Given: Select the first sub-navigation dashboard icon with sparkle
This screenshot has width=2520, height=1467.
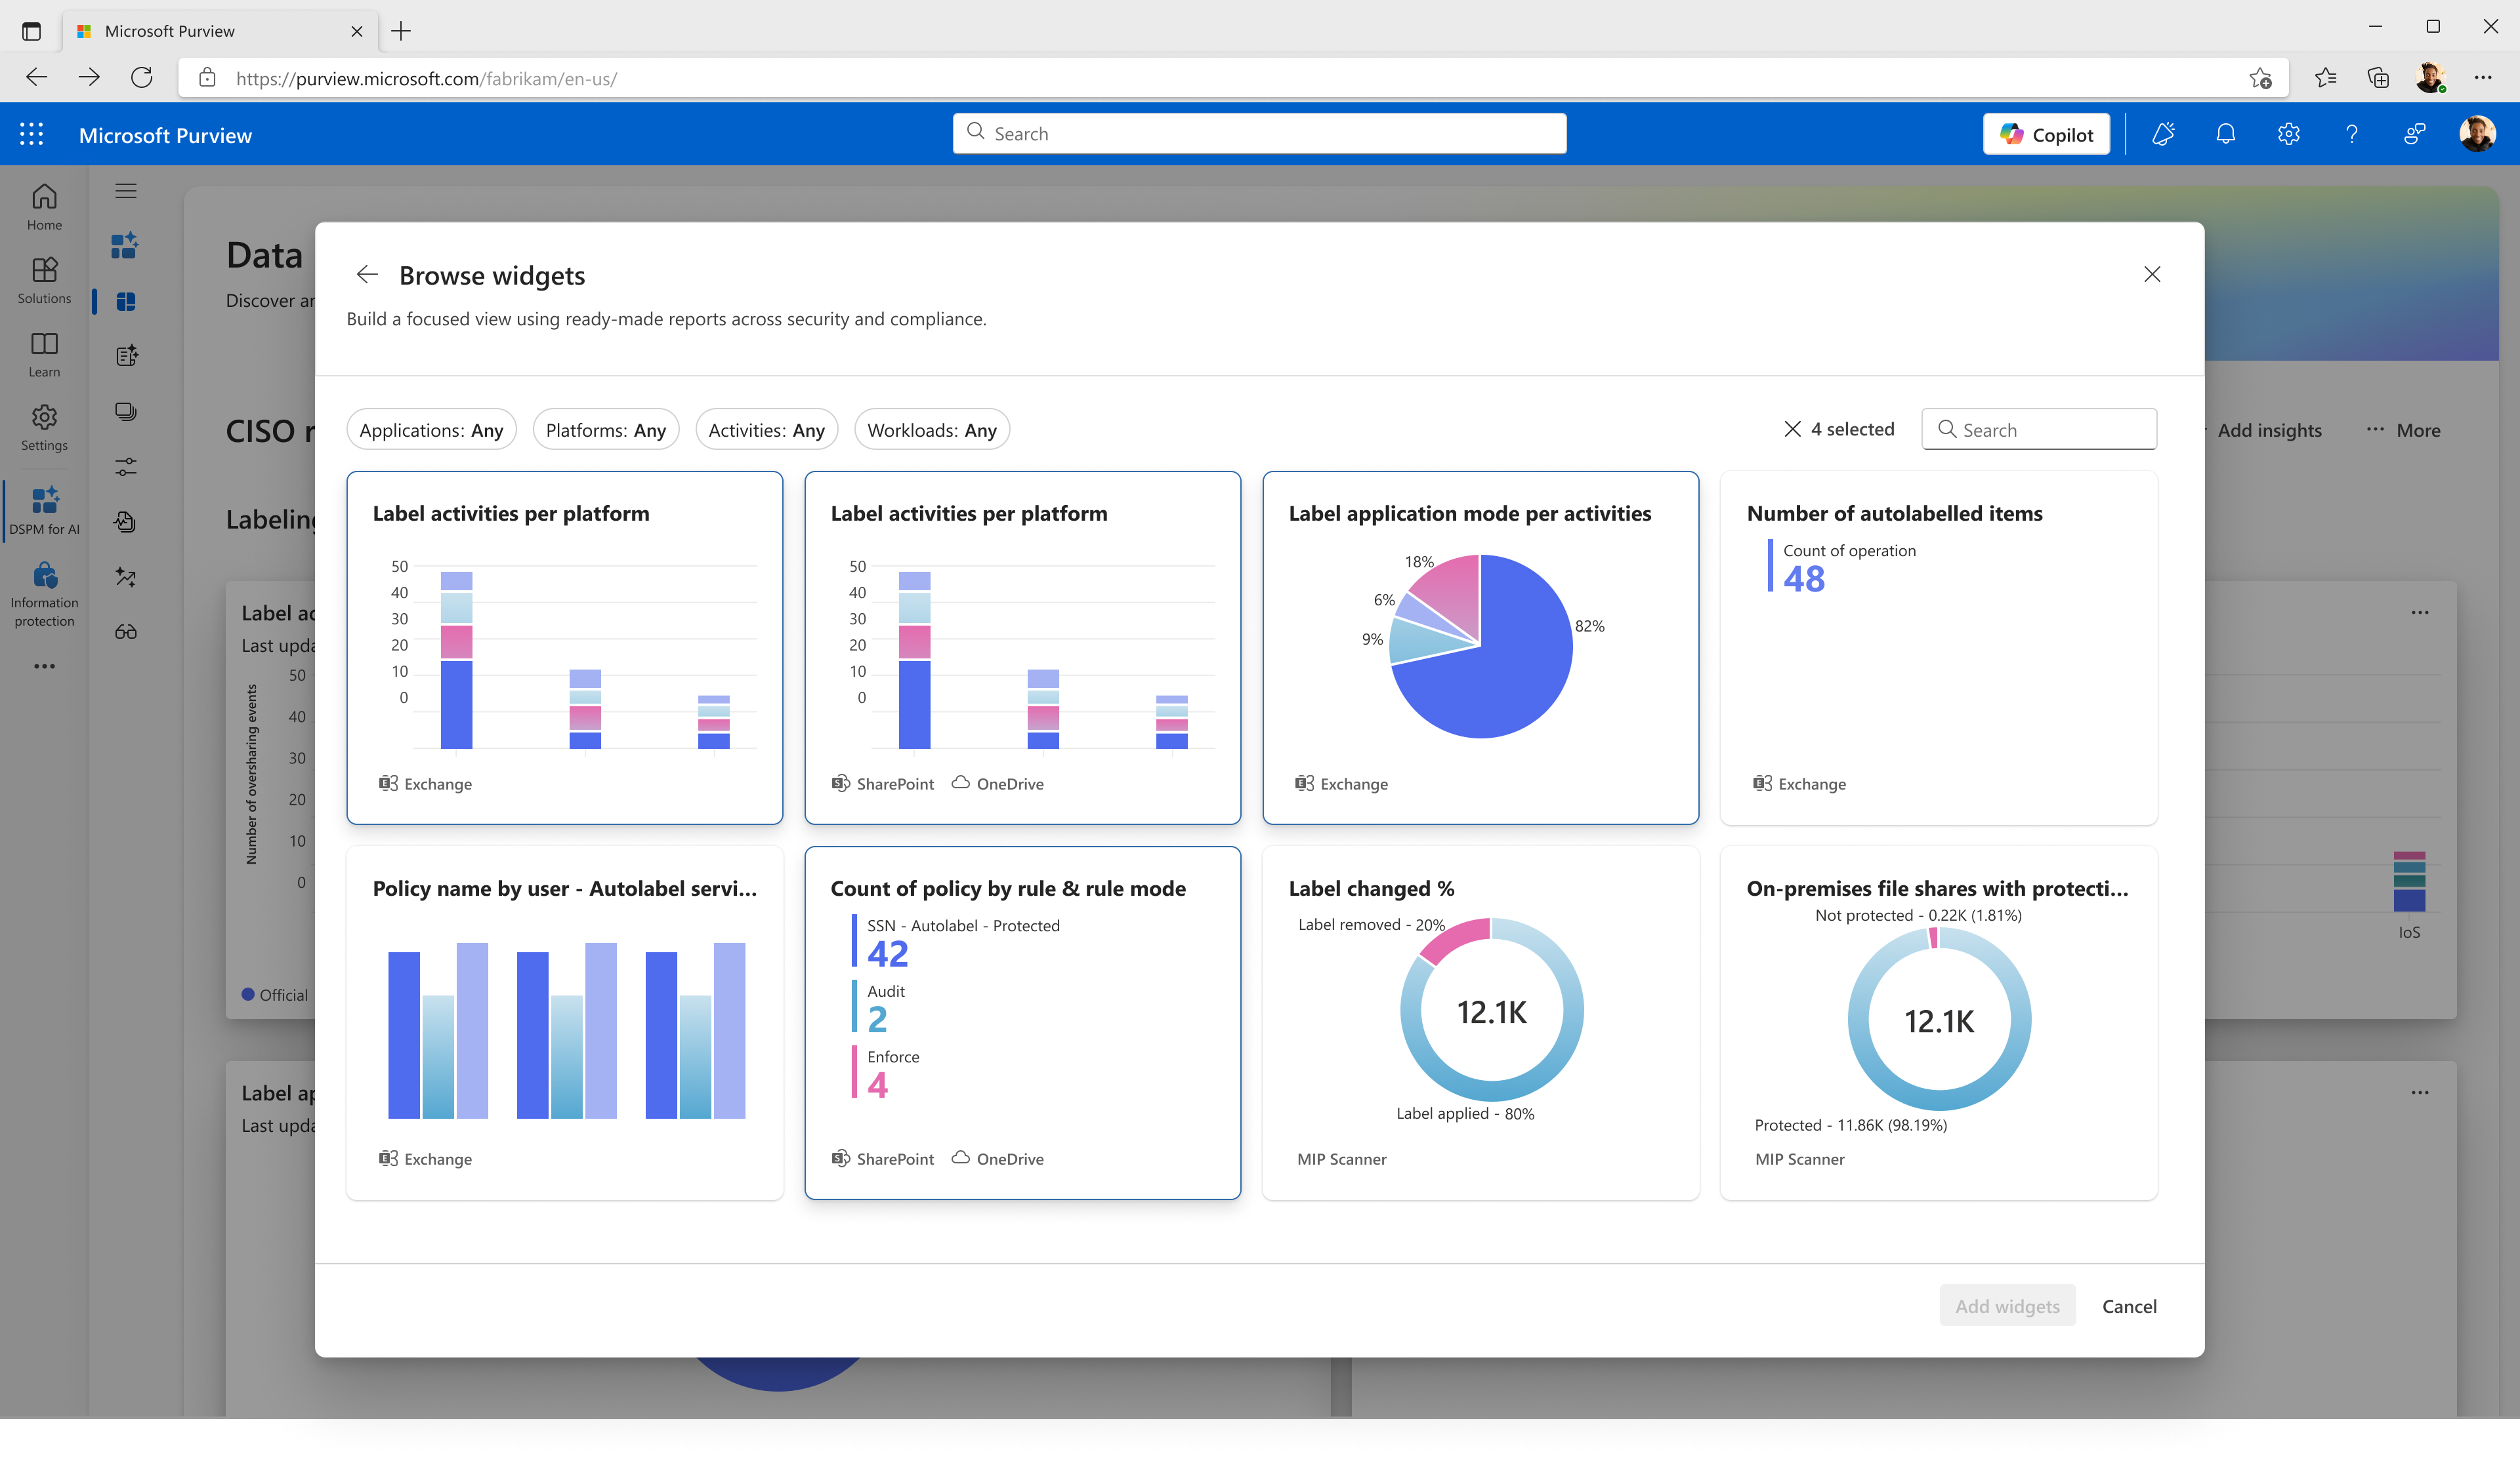Looking at the screenshot, I should (x=125, y=245).
